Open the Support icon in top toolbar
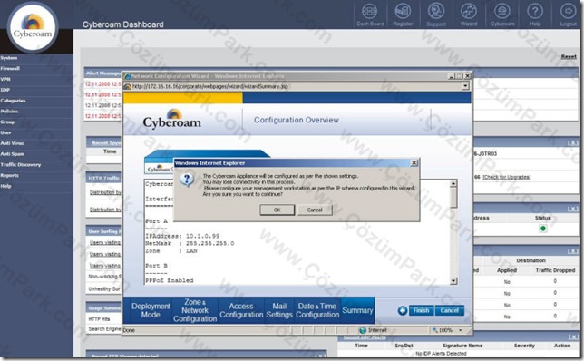 (x=436, y=15)
